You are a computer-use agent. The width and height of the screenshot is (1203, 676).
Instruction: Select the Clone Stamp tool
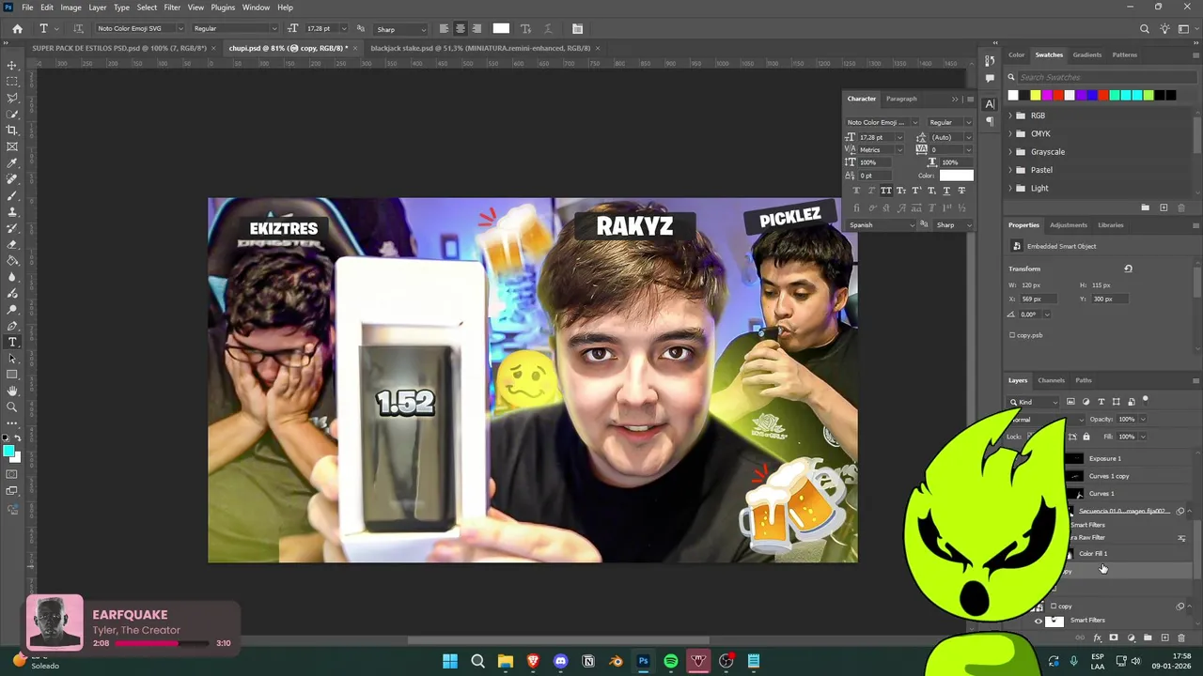pos(12,212)
